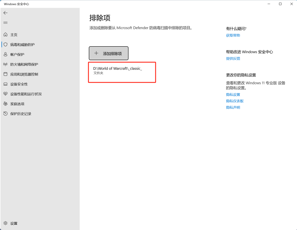Open 设置 at the sidebar bottom

pyautogui.click(x=40, y=223)
